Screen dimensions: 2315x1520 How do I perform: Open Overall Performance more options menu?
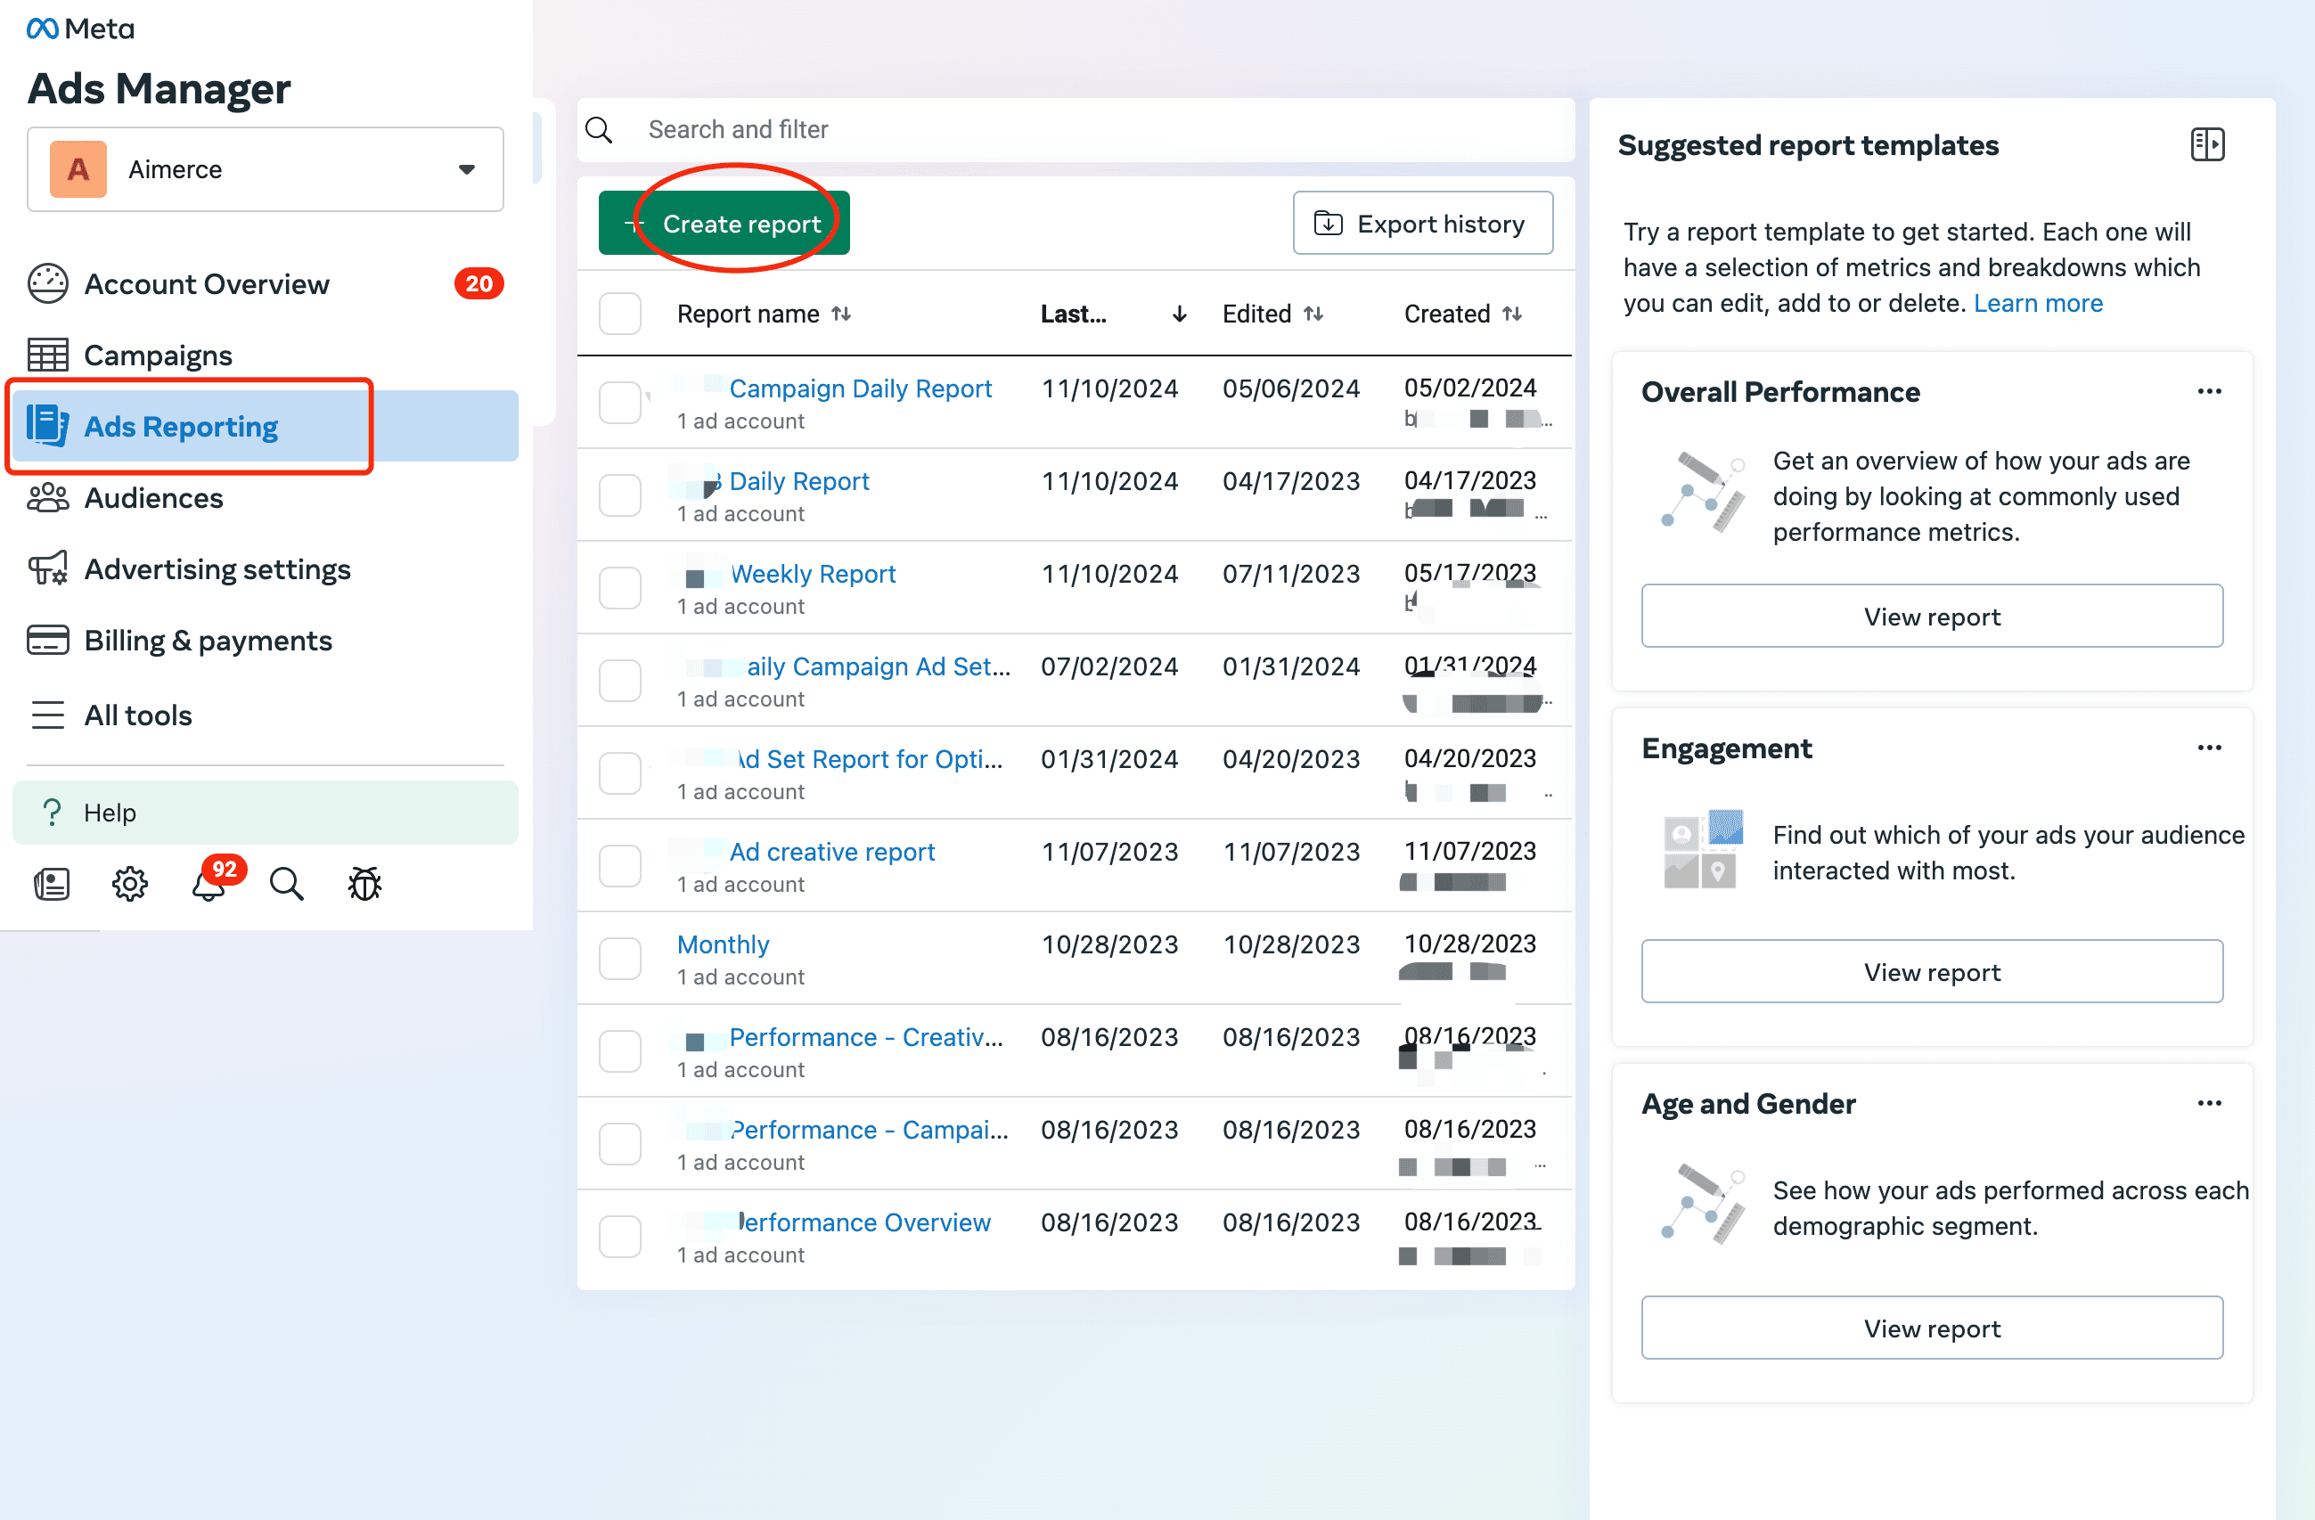click(x=2209, y=391)
